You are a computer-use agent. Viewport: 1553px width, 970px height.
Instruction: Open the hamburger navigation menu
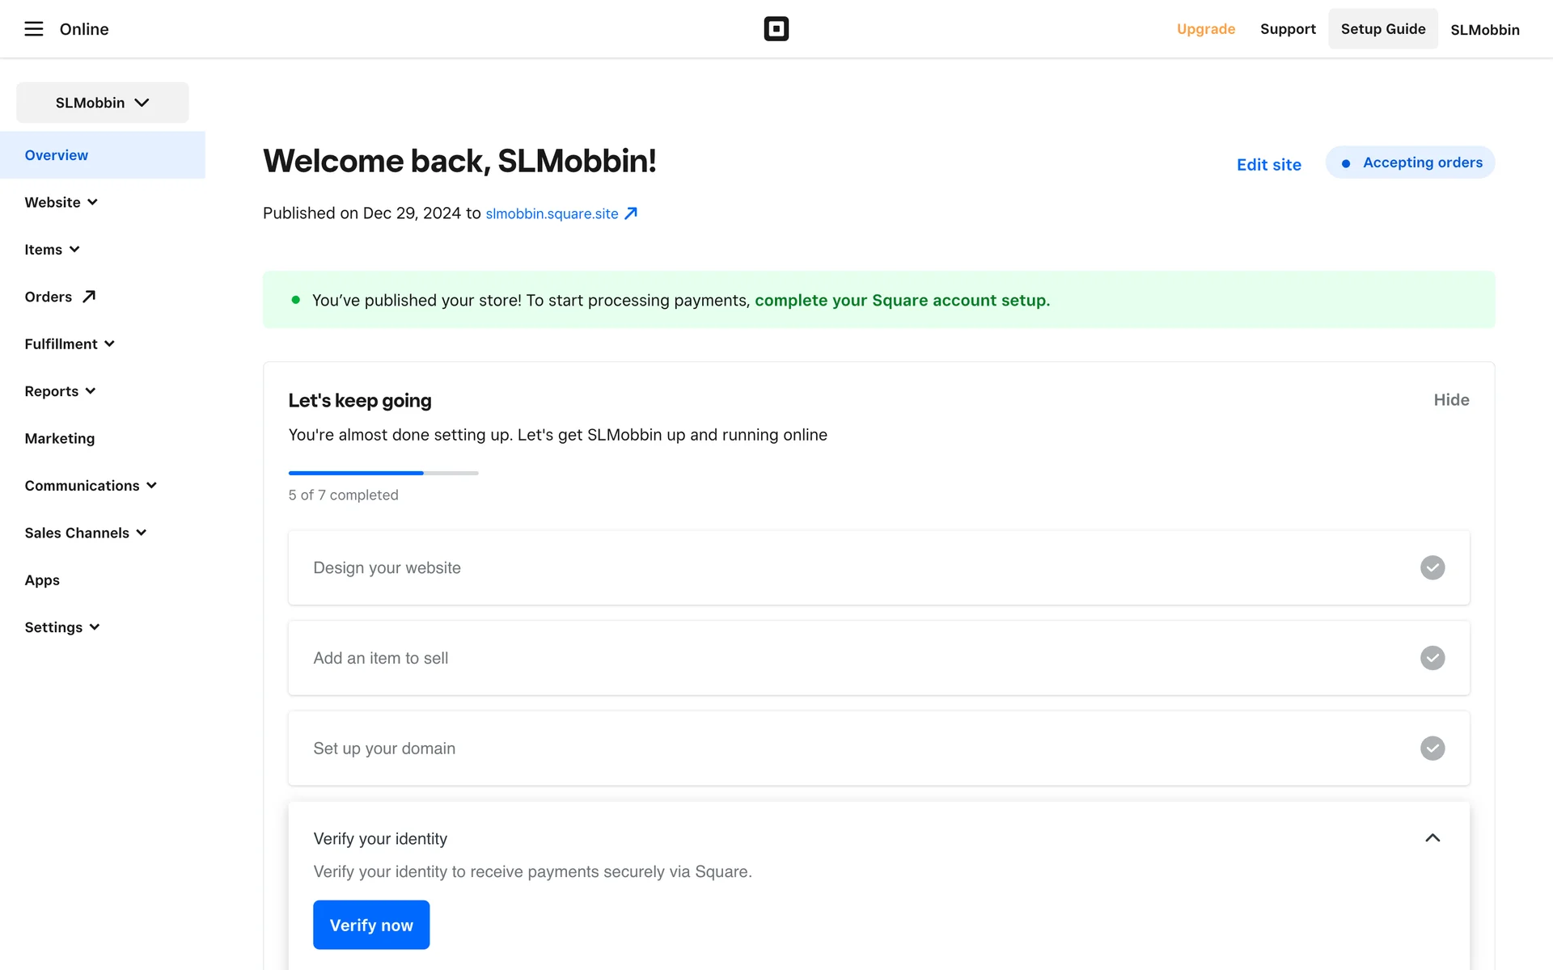pos(33,29)
